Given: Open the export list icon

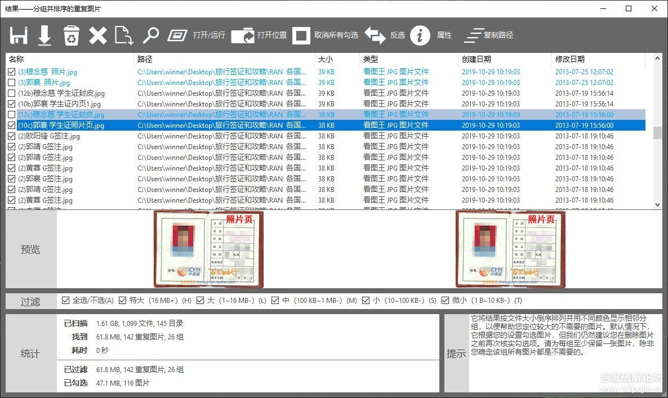Looking at the screenshot, I should point(124,35).
